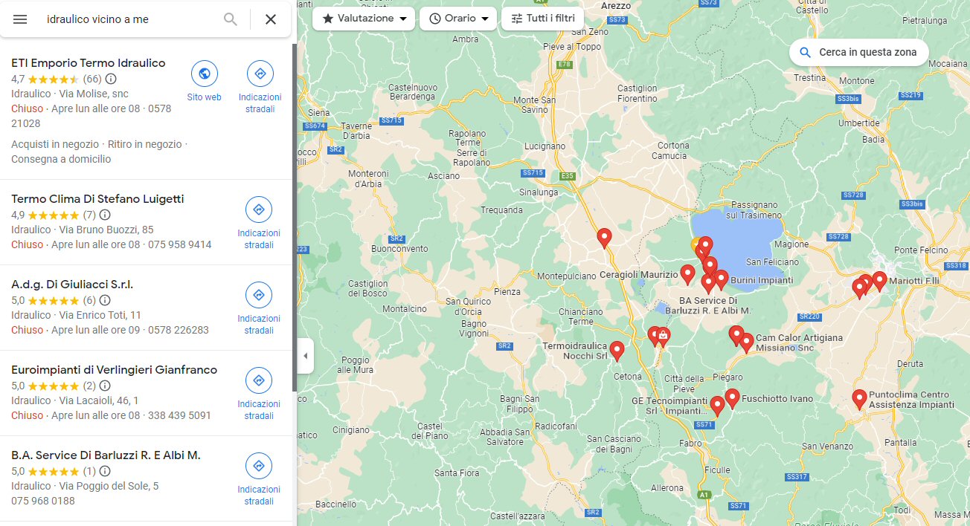Open Termo Clima Di Stefano Luigetti listing
Screen dimensions: 970x526
[x=97, y=199]
